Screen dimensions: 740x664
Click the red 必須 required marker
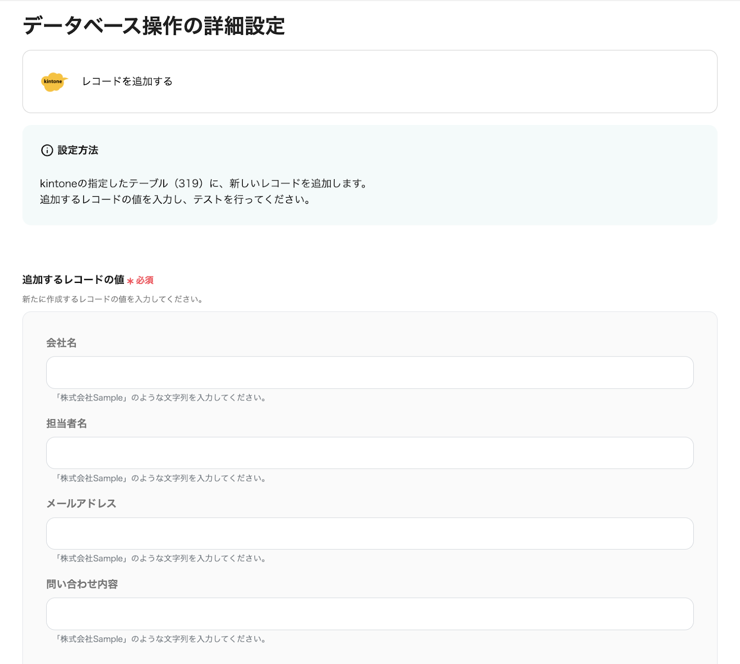(x=140, y=280)
